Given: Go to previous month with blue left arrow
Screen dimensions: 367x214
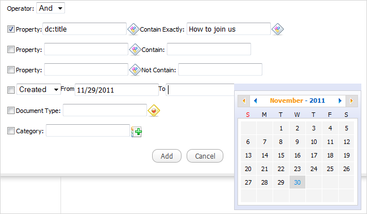Looking at the screenshot, I should [256, 101].
